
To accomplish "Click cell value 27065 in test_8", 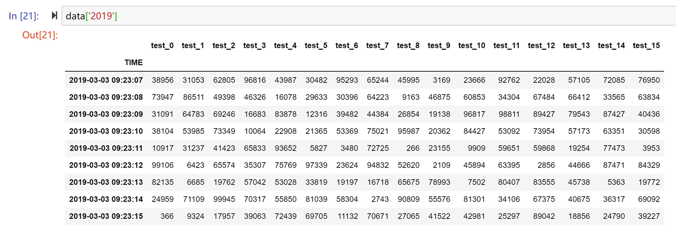I will [x=408, y=216].
